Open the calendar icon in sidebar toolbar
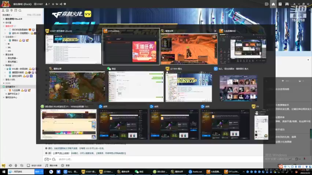 coord(16,10)
